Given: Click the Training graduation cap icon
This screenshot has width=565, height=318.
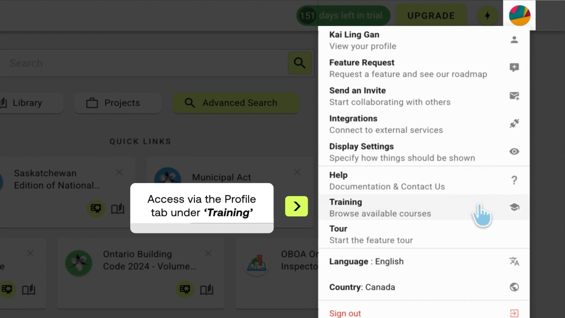Looking at the screenshot, I should point(514,207).
